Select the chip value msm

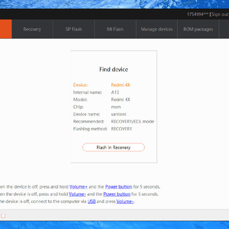[x=116, y=107]
